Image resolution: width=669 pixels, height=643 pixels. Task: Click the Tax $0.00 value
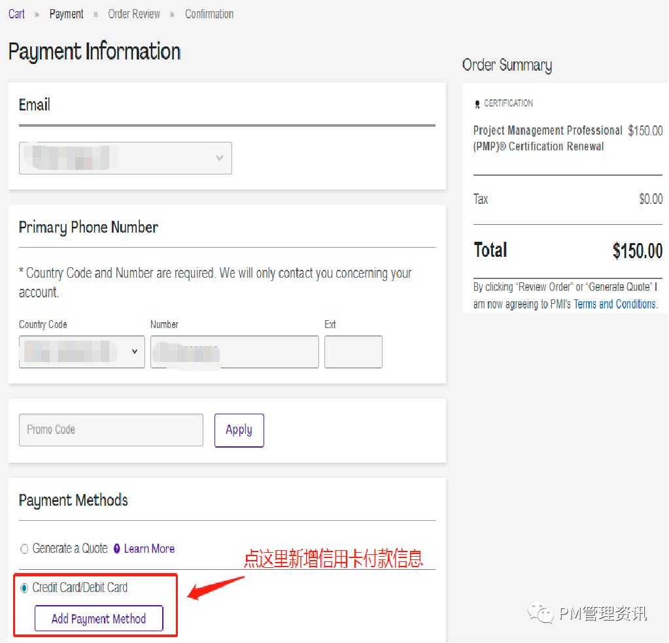pos(651,199)
